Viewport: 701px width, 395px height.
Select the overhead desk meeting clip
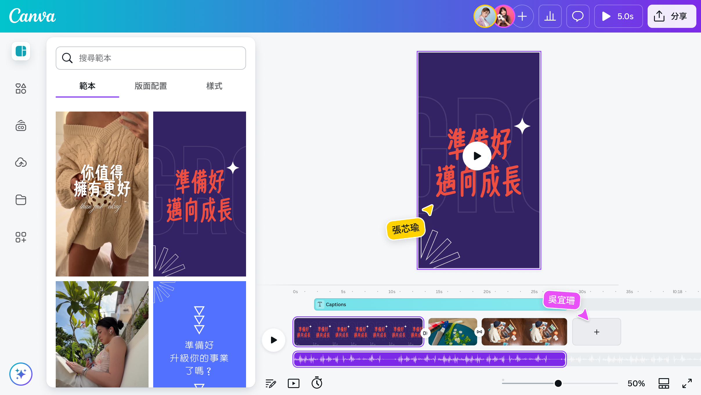point(524,332)
